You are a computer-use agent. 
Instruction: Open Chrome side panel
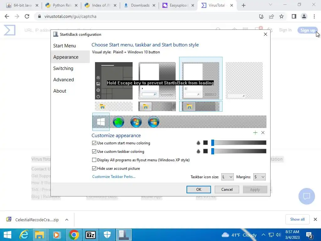(x=294, y=16)
